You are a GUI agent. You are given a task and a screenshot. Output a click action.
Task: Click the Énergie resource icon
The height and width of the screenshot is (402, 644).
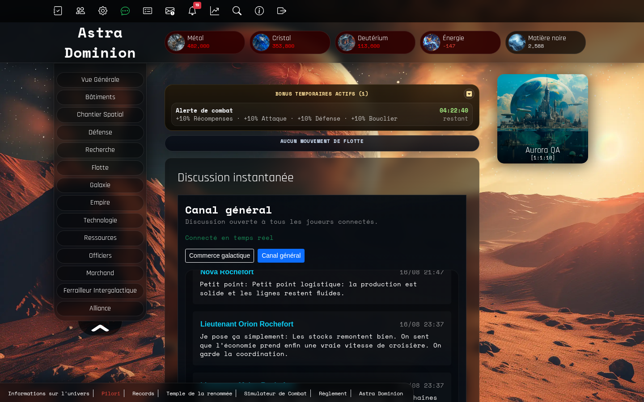432,42
